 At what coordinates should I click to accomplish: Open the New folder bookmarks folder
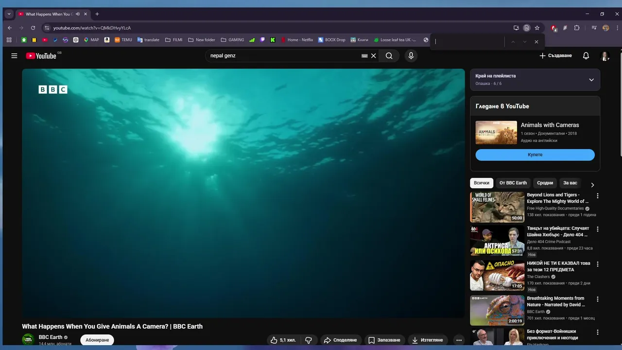(x=202, y=40)
